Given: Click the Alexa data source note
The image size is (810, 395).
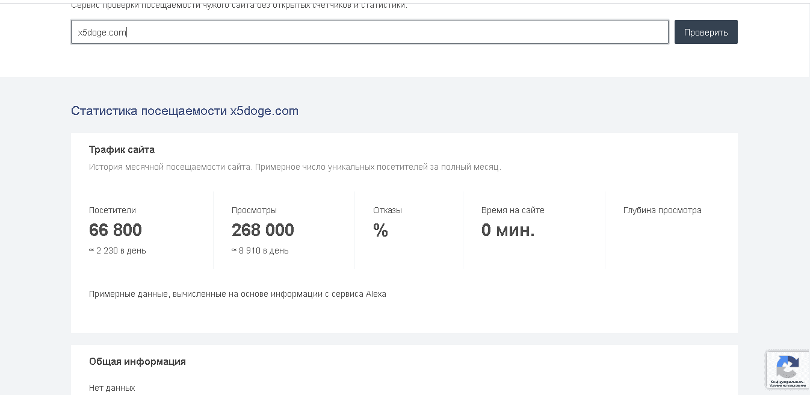Looking at the screenshot, I should point(237,294).
